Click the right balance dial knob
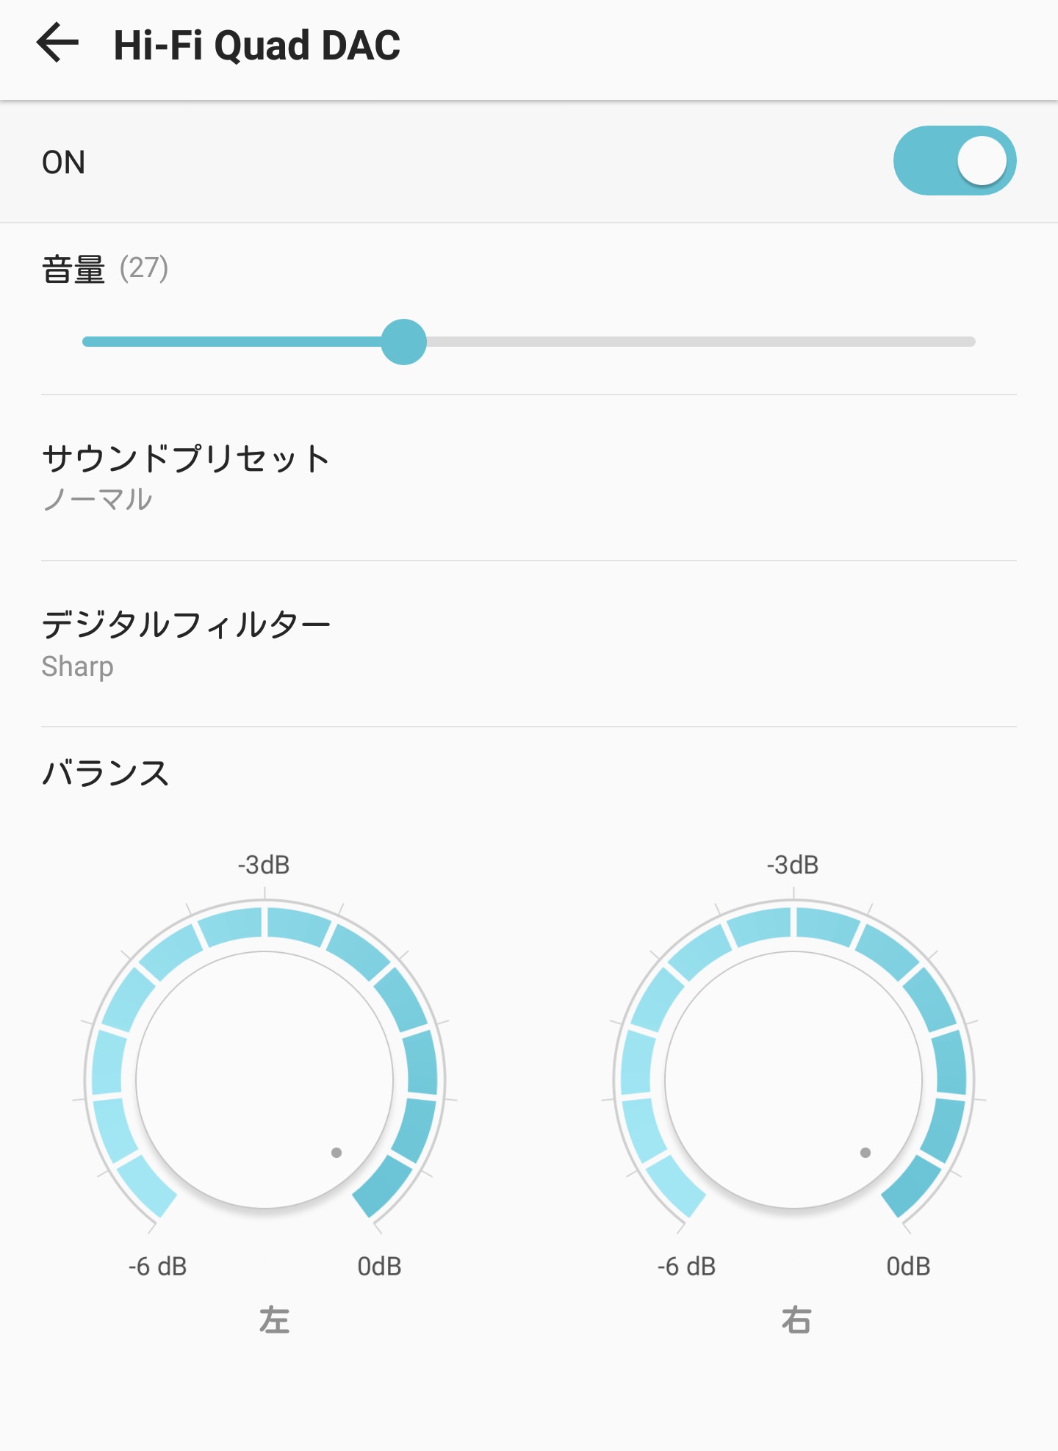Screen dimensions: 1058x1451 (794, 1080)
